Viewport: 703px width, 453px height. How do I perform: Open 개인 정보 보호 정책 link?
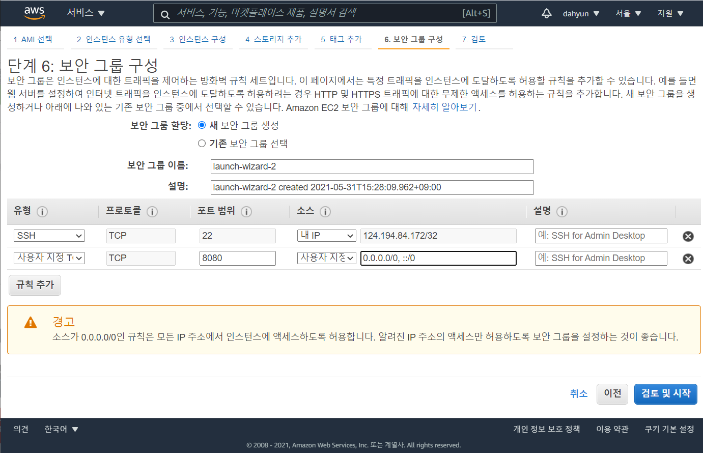click(x=547, y=429)
